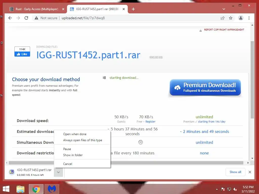The height and width of the screenshot is (194, 259).
Task: Open File Explorer from the taskbar
Action: click(x=20, y=189)
